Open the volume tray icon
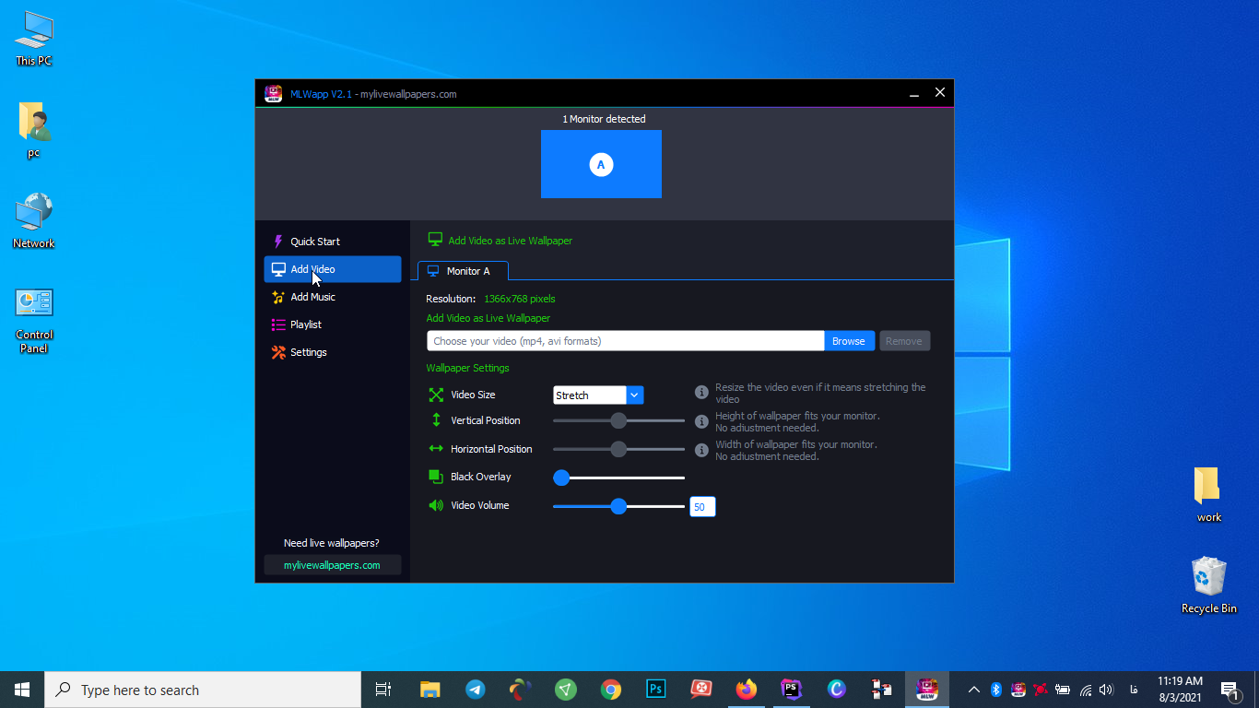1259x708 pixels. (1106, 690)
